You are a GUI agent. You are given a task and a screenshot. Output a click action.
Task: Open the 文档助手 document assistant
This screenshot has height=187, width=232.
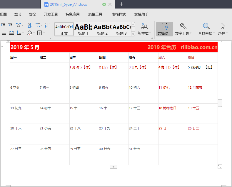(165, 29)
